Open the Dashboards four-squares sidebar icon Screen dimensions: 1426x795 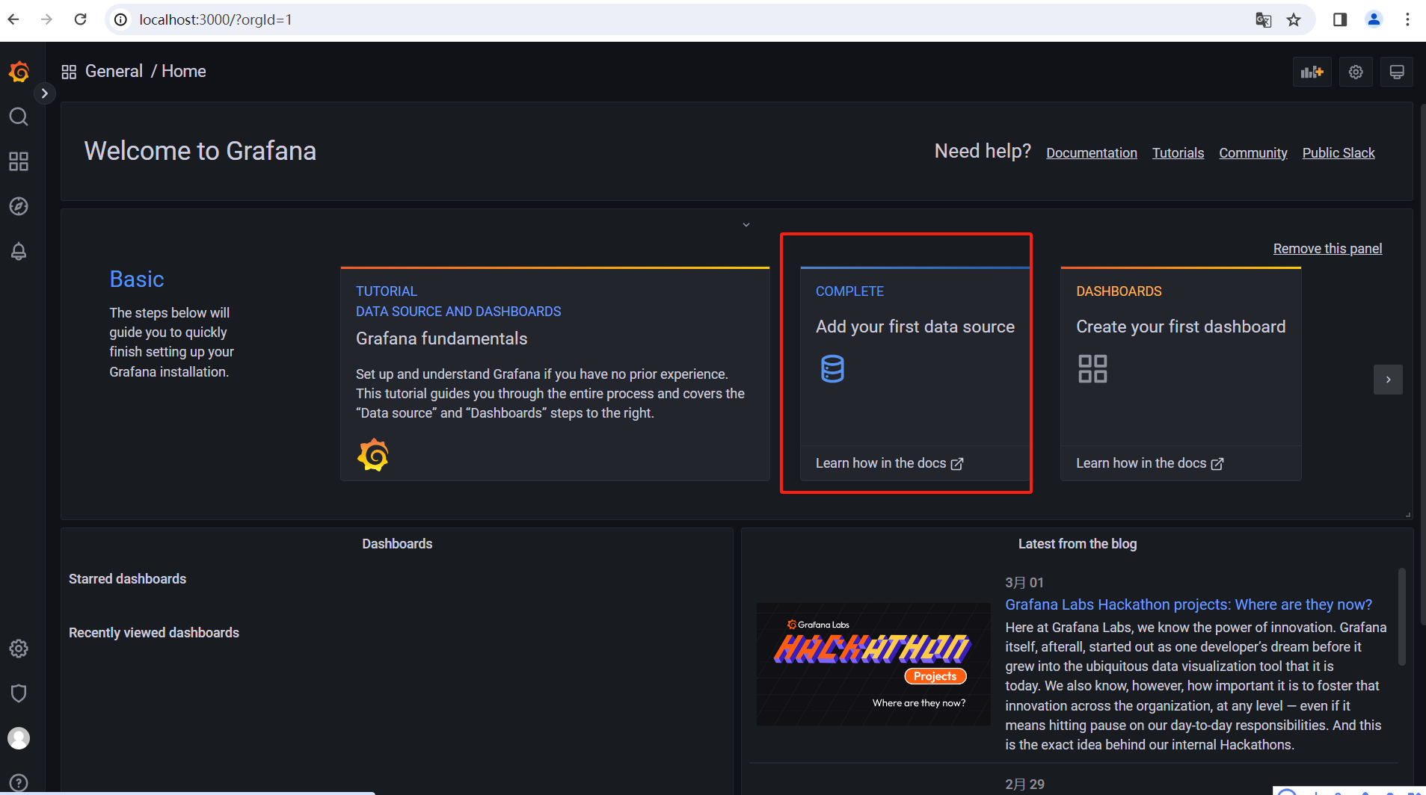(x=19, y=161)
